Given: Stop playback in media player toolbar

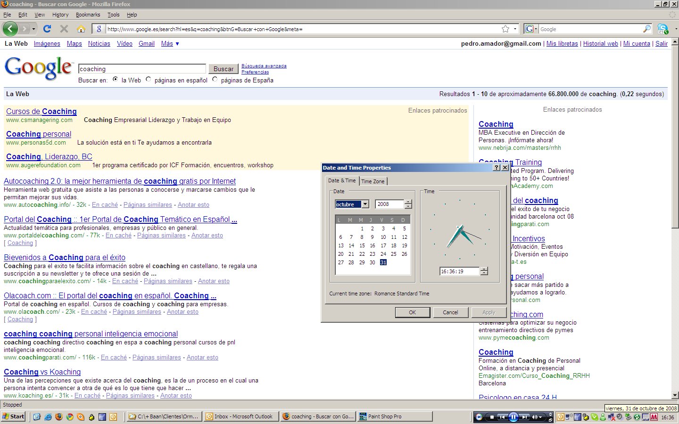Looking at the screenshot, I should (x=492, y=417).
